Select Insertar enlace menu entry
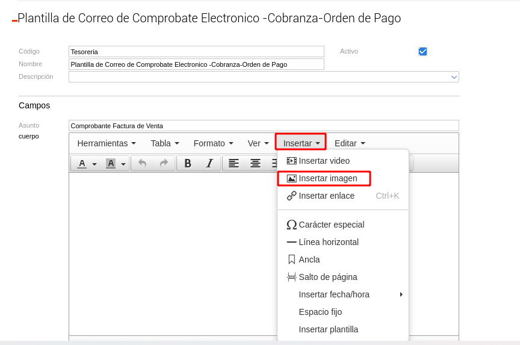The image size is (520, 345). pos(343,196)
